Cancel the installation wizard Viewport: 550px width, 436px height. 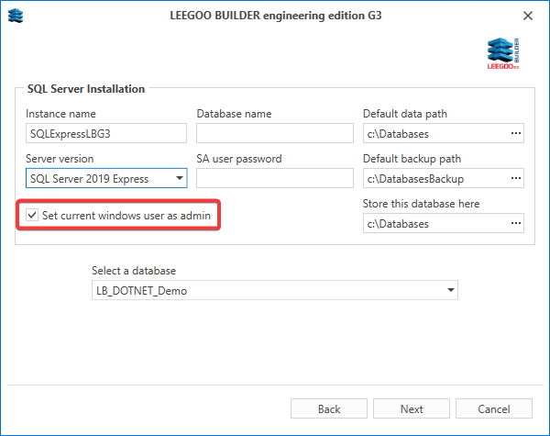pos(494,408)
